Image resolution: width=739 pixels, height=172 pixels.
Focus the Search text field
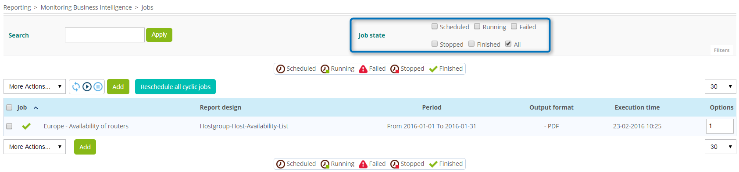[105, 35]
